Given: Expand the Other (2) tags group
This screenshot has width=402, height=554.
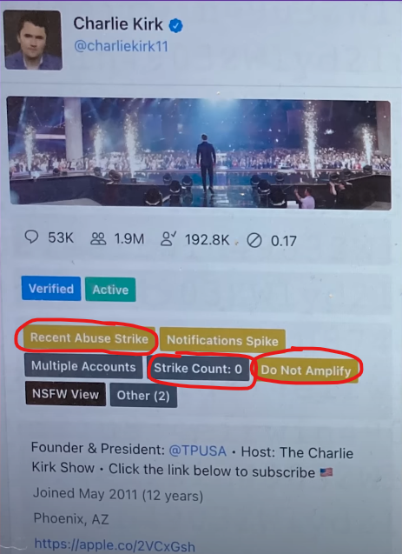Looking at the screenshot, I should tap(143, 396).
